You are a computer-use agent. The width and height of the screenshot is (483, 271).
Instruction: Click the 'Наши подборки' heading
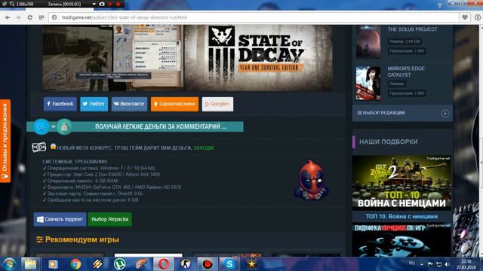389,142
